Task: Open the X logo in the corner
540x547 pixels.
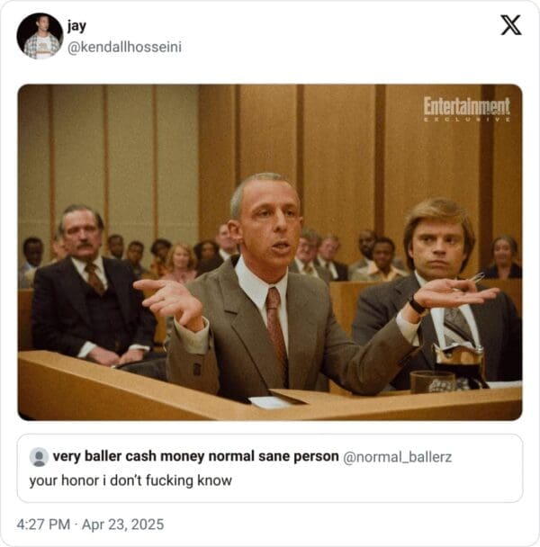Action: tap(511, 25)
